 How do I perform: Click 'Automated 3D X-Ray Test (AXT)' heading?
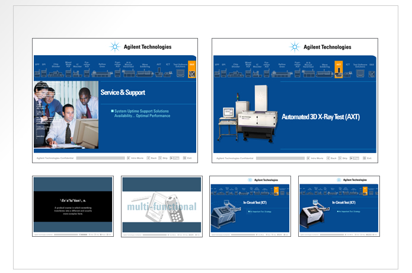click(321, 117)
